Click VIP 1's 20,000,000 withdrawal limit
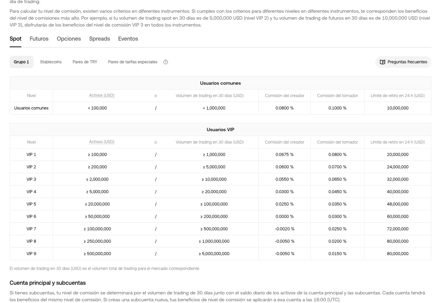 pos(398,155)
